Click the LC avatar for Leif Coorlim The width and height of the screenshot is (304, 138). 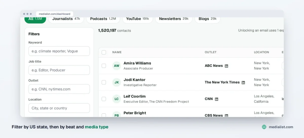coord(117,99)
